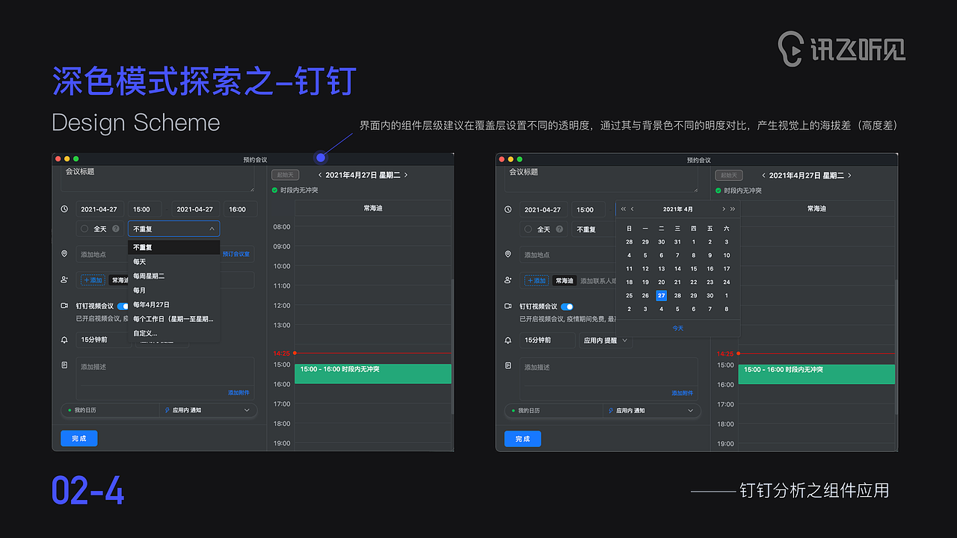Toggle 钉钉视频会议 switch in date-picker window
This screenshot has width=957, height=538.
[x=567, y=306]
